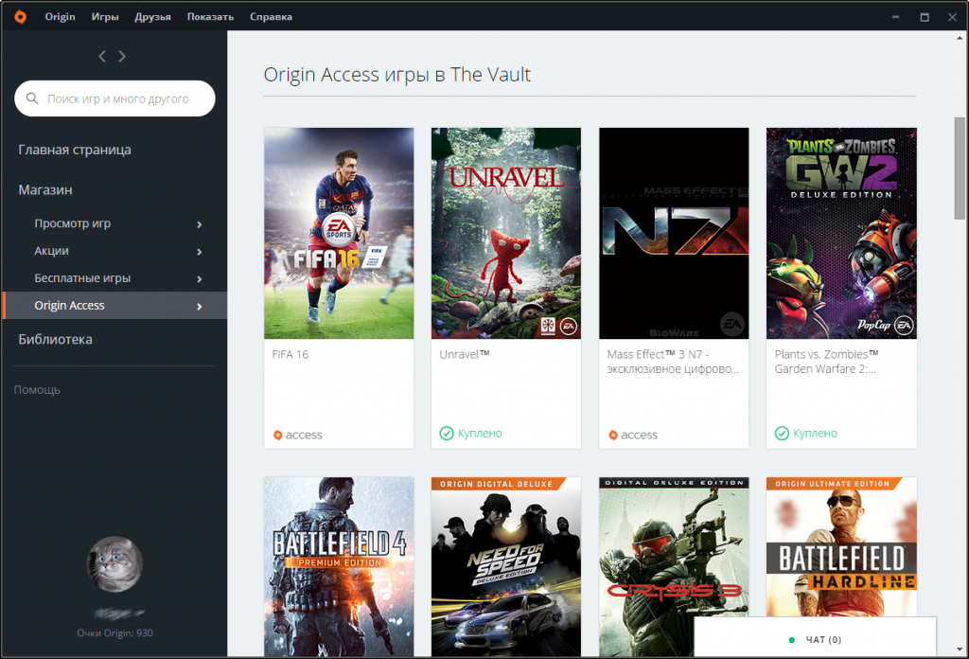Open the Unravel cover art
This screenshot has width=969, height=659.
(x=506, y=233)
